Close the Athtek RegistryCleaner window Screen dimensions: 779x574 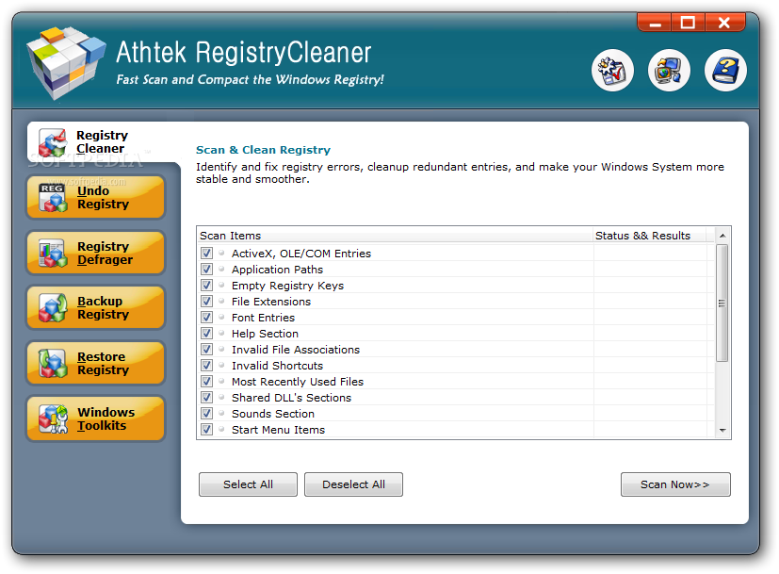[724, 23]
